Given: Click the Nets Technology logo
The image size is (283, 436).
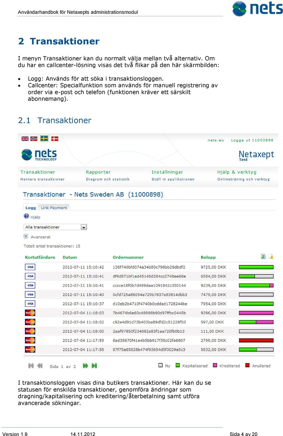Looking at the screenshot, I should click(x=39, y=154).
